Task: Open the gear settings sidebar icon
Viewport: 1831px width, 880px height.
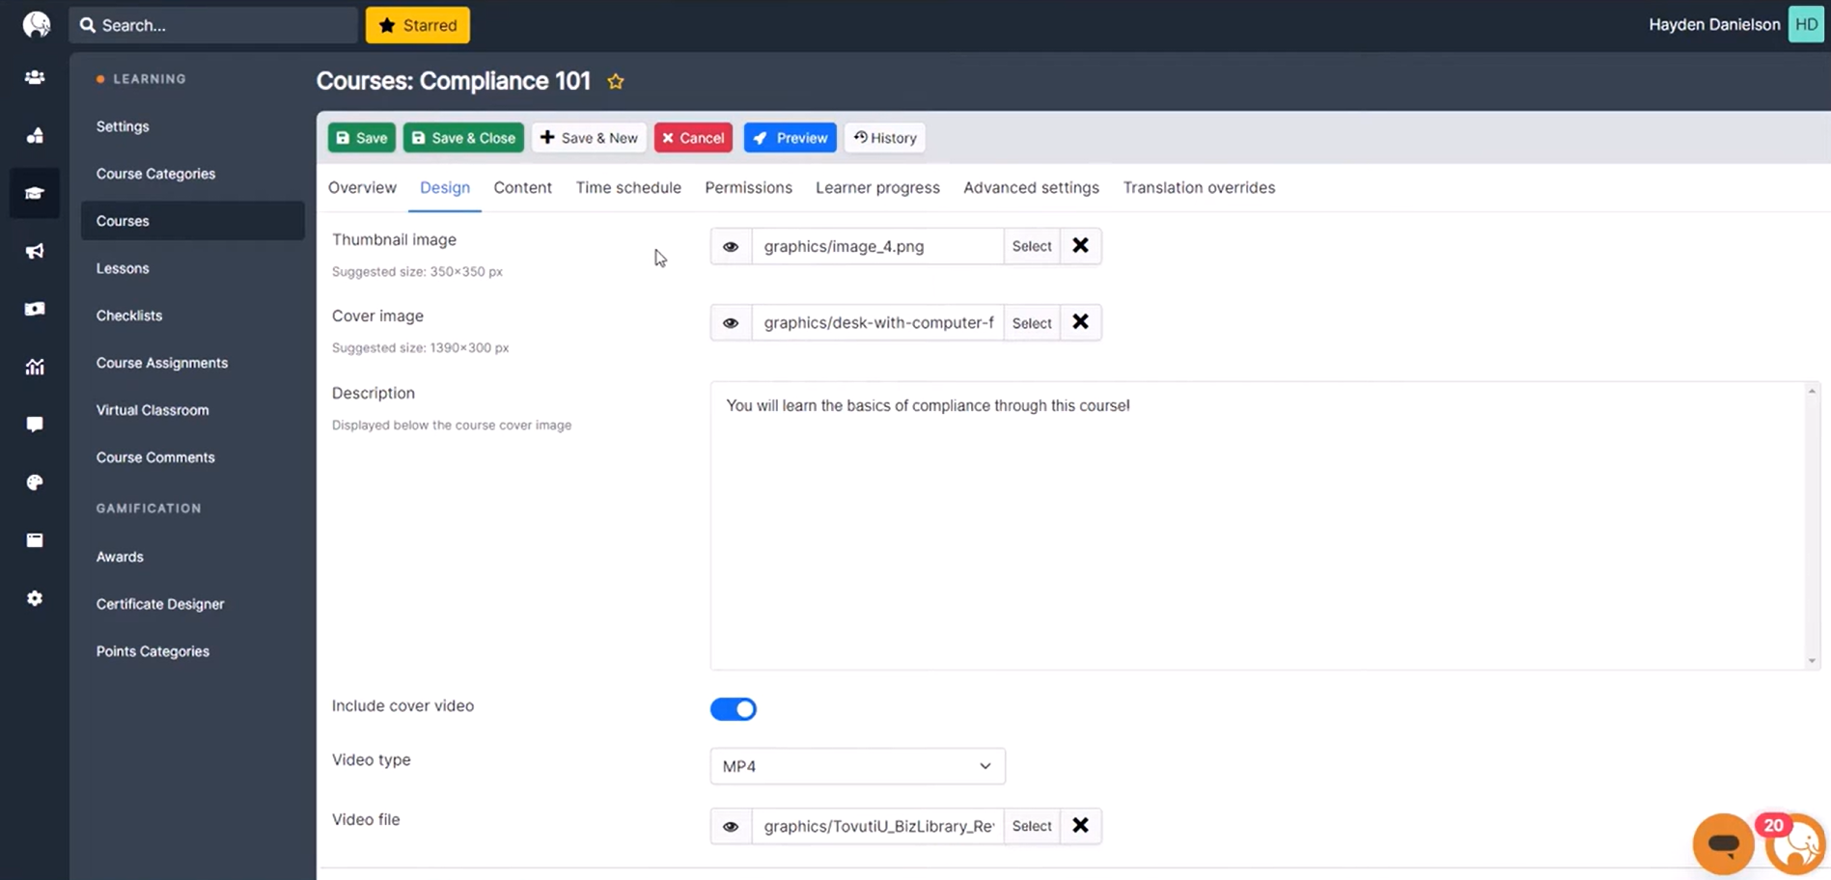Action: (x=35, y=598)
